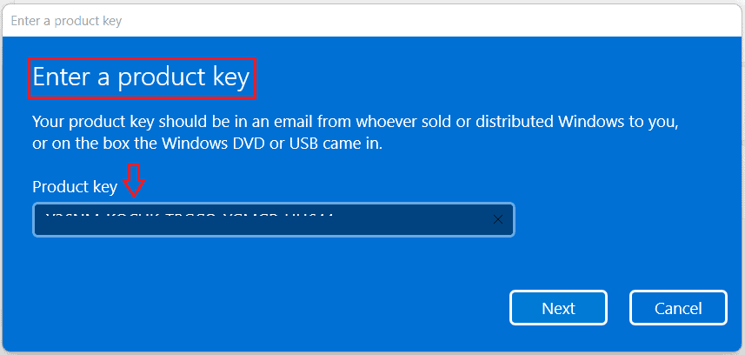Click the window title bar text
The height and width of the screenshot is (355, 745).
pyautogui.click(x=66, y=21)
